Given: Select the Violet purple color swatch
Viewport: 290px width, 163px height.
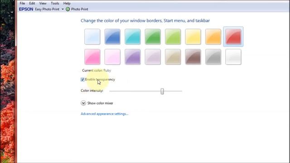Looking at the screenshot, I should (x=133, y=57).
